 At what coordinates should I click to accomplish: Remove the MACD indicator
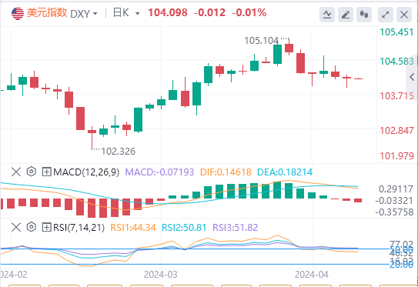pyautogui.click(x=16, y=172)
